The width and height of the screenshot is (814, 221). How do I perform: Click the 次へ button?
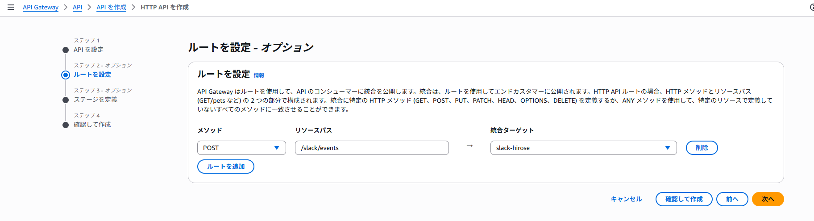pos(768,199)
